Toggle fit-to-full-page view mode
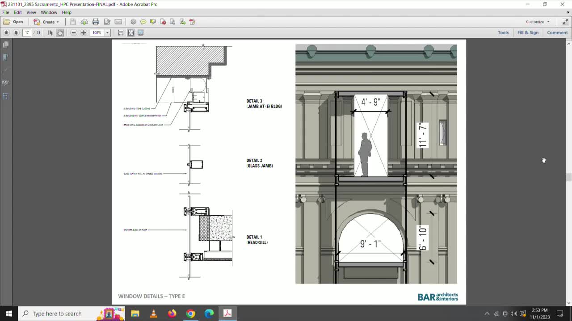This screenshot has width=572, height=321. [130, 33]
